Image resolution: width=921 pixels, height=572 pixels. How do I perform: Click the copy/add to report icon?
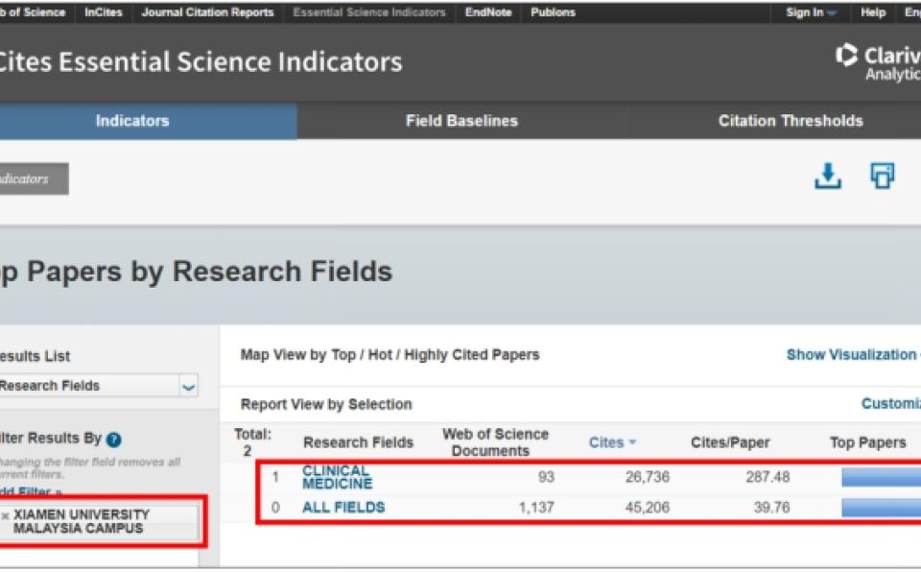pyautogui.click(x=882, y=176)
